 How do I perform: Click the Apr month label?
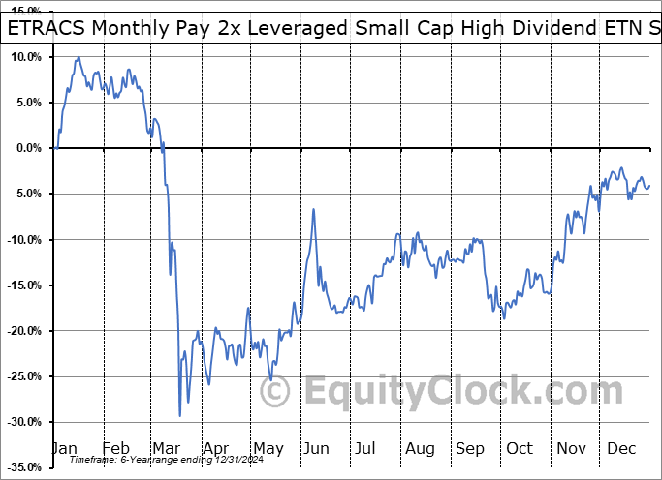coord(217,448)
